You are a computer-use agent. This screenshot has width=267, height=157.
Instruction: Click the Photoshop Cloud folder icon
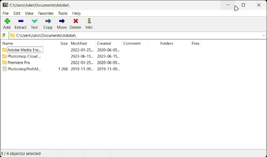[5, 56]
